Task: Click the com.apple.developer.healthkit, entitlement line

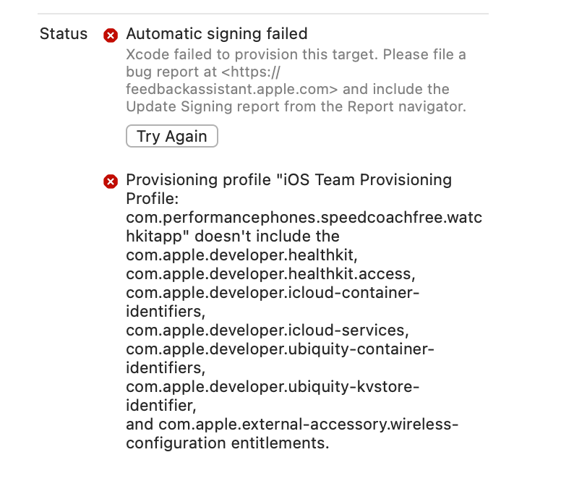Action: pyautogui.click(x=242, y=255)
